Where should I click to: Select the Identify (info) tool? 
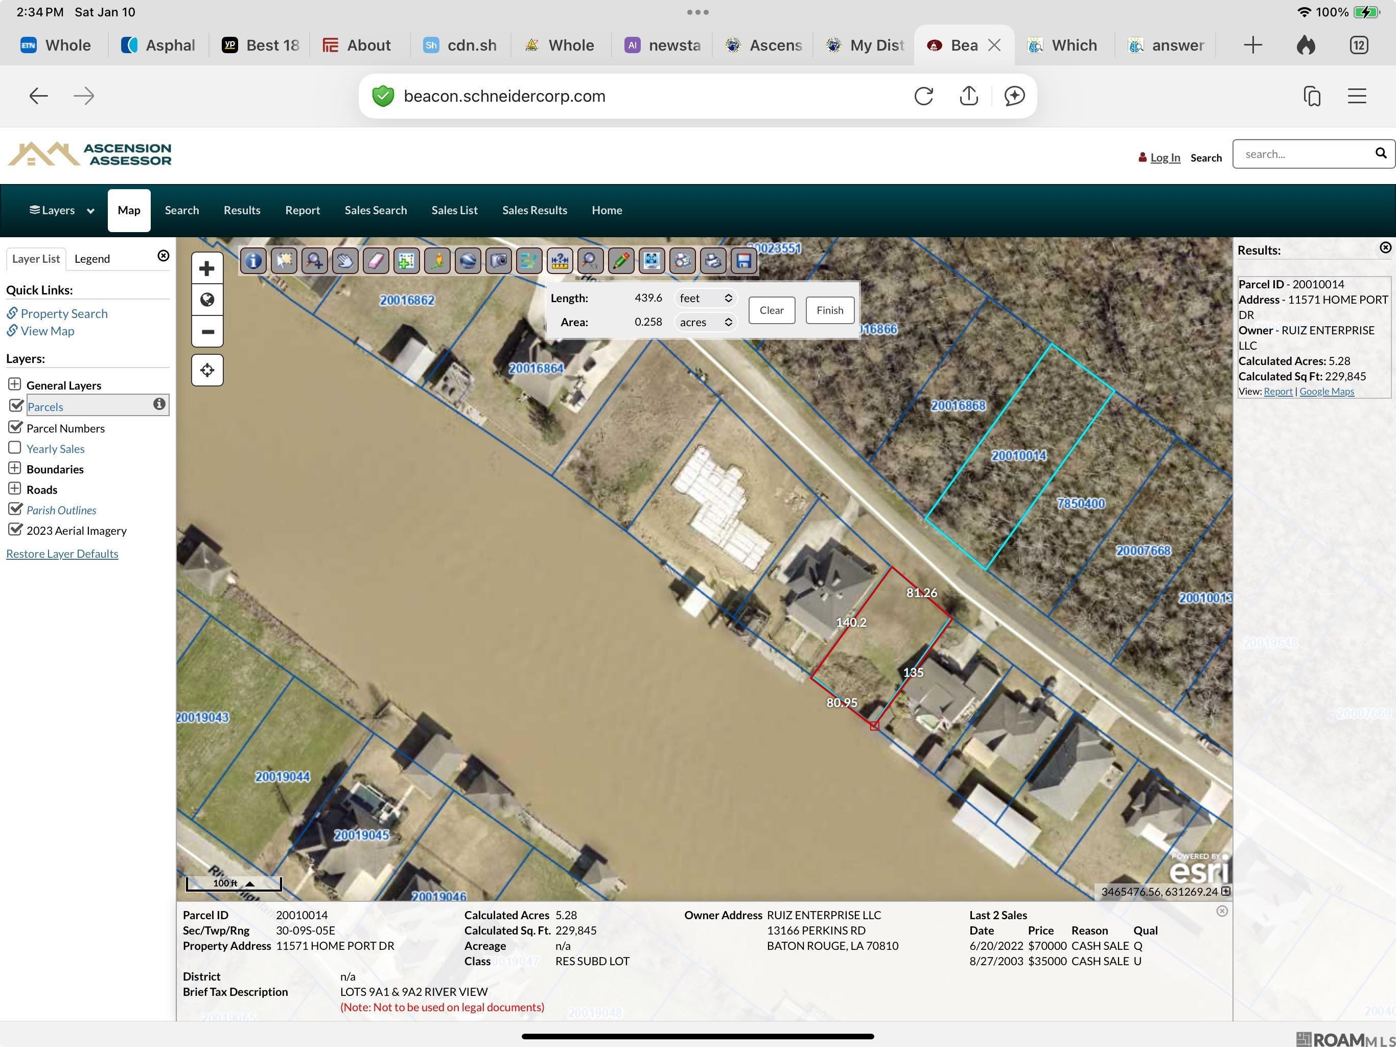pos(252,260)
